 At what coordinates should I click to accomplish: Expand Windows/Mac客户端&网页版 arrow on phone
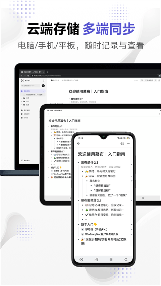click(131, 234)
